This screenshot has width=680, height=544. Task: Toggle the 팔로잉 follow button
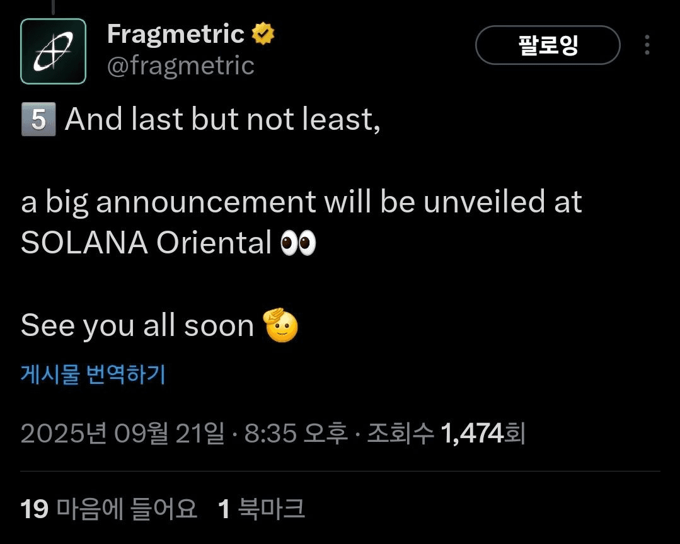click(x=548, y=45)
